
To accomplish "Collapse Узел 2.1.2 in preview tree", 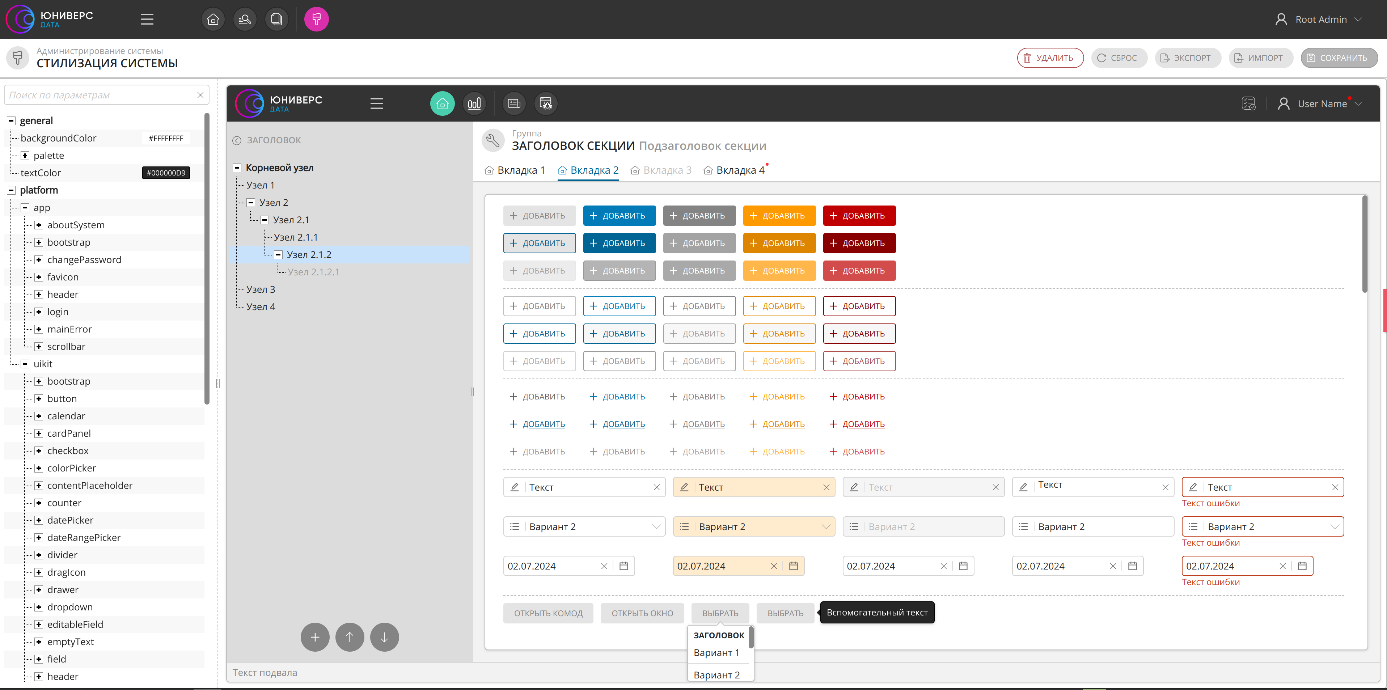I will pyautogui.click(x=278, y=255).
